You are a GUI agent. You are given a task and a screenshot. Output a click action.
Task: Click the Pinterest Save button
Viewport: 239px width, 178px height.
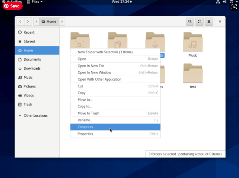pos(13,6)
